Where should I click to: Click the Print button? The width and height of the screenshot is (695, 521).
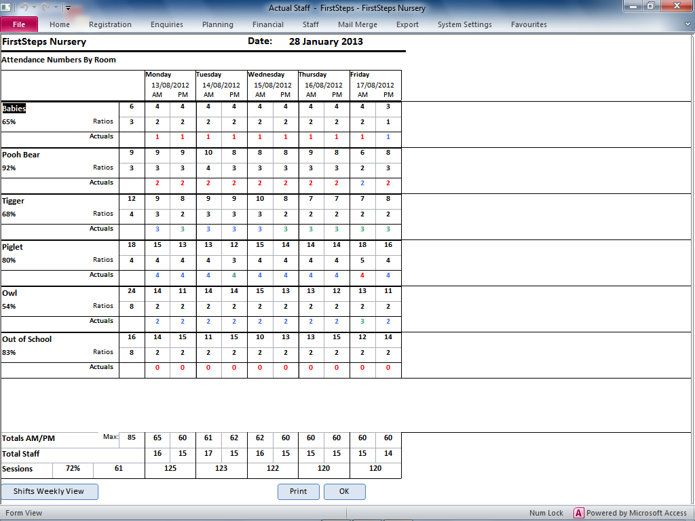pyautogui.click(x=299, y=491)
